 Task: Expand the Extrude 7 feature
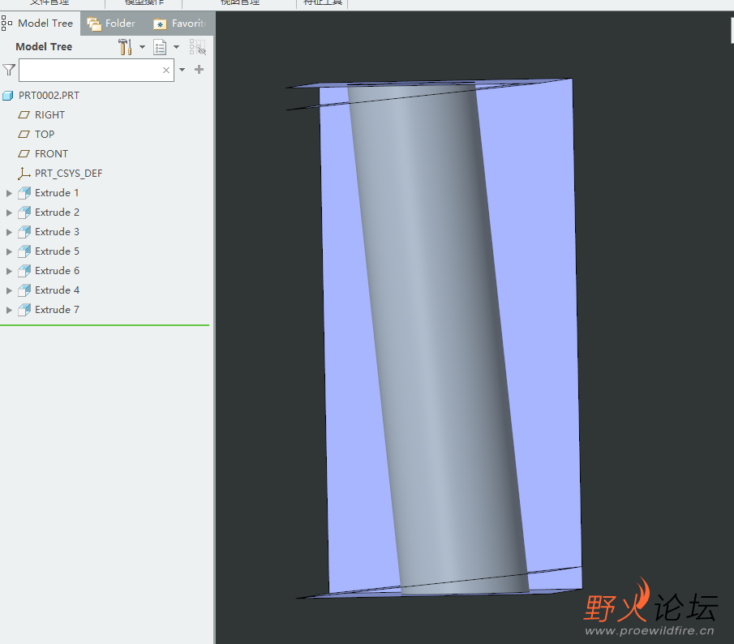(x=9, y=310)
